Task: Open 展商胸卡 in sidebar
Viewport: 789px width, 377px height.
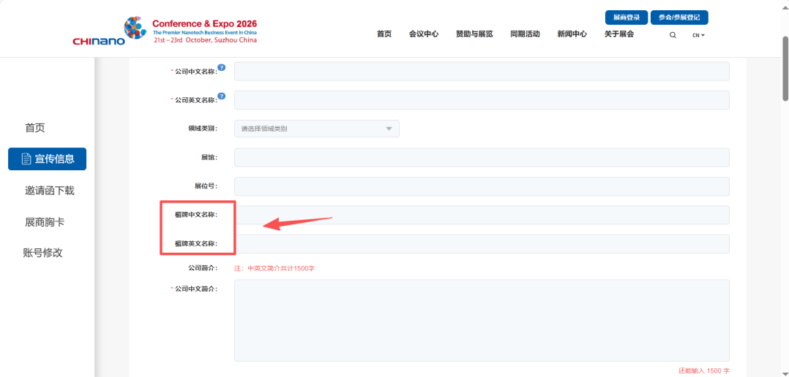Action: (x=49, y=222)
